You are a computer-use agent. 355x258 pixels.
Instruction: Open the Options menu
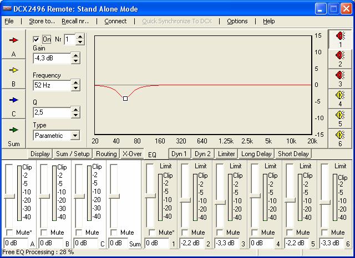(x=237, y=21)
